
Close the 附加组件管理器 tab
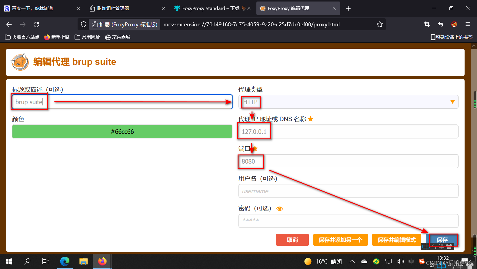click(x=164, y=8)
